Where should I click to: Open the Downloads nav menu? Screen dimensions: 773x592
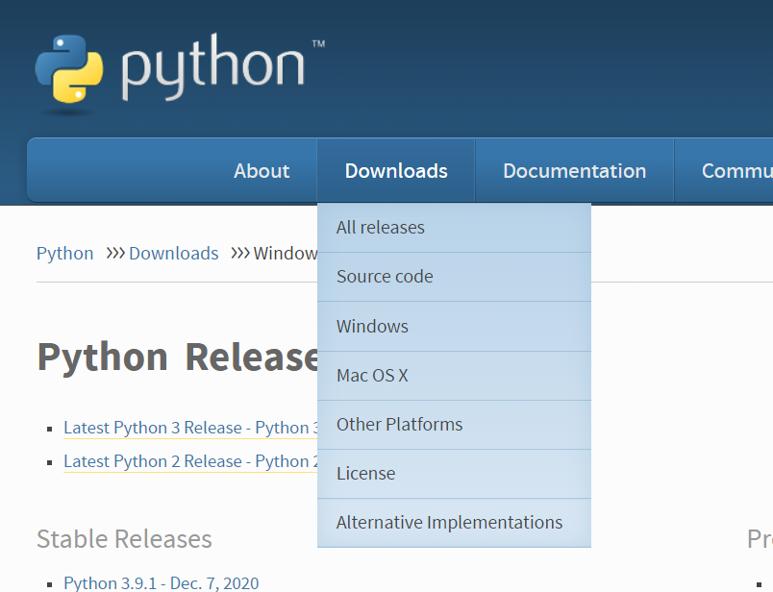[x=396, y=170]
